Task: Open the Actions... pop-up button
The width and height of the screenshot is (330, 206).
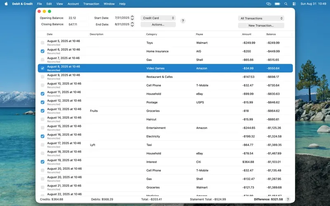Action: 158,25
